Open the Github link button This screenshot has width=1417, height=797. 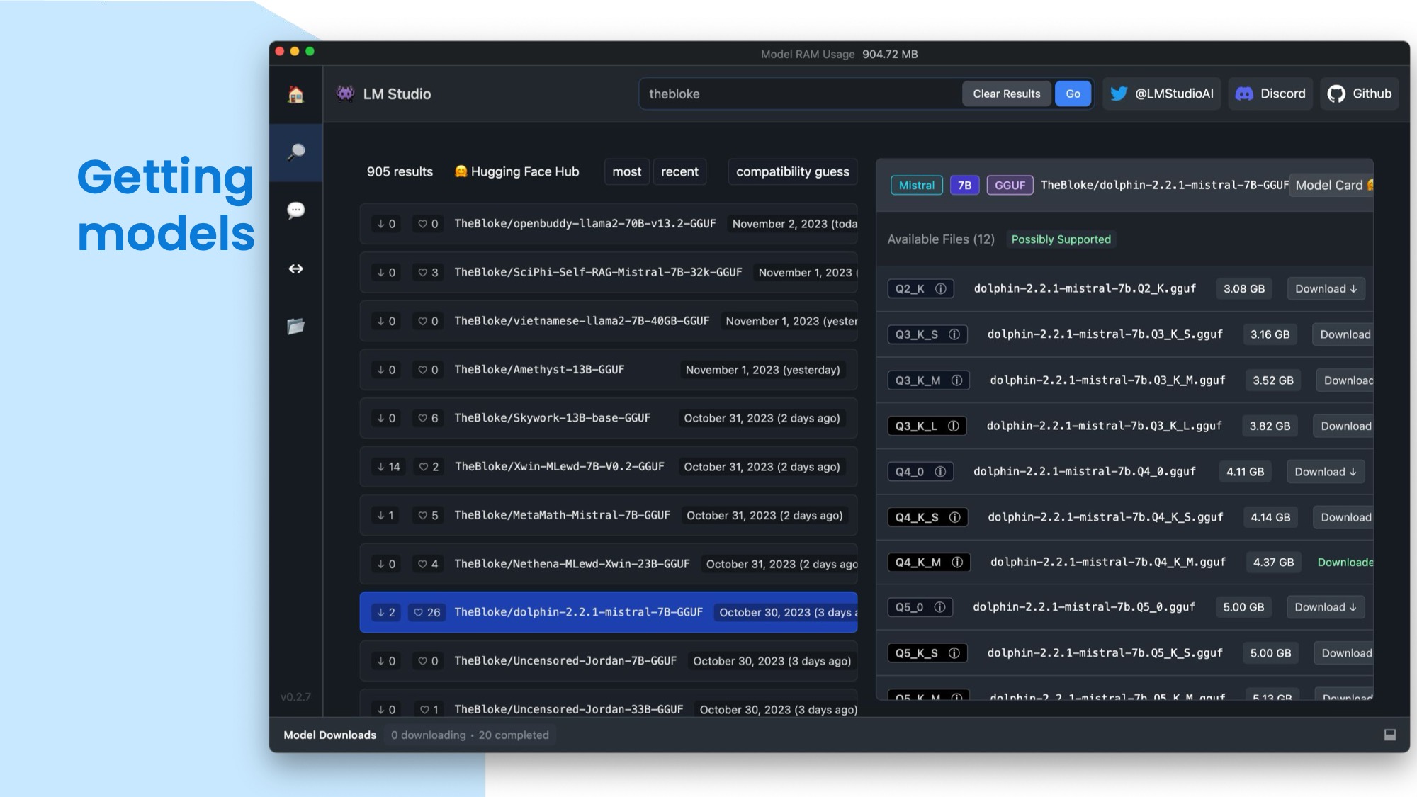click(1359, 94)
